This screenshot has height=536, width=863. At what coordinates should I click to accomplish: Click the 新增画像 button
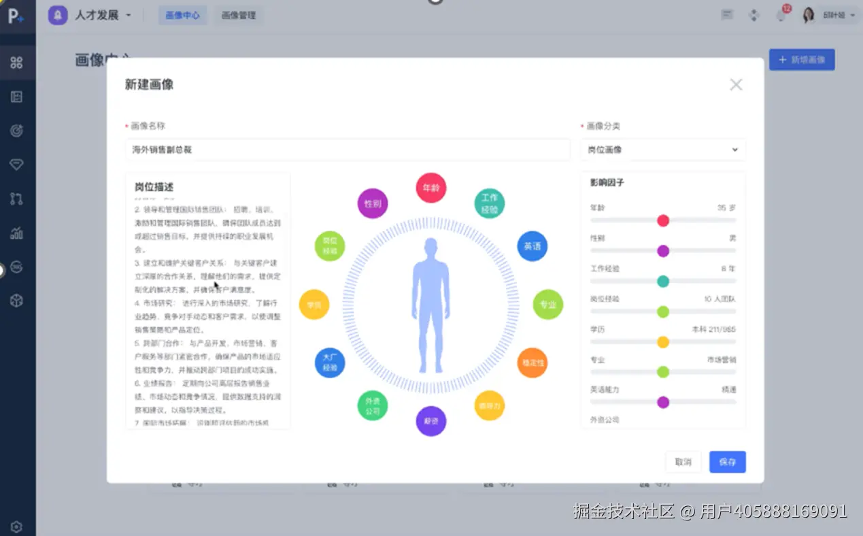802,60
